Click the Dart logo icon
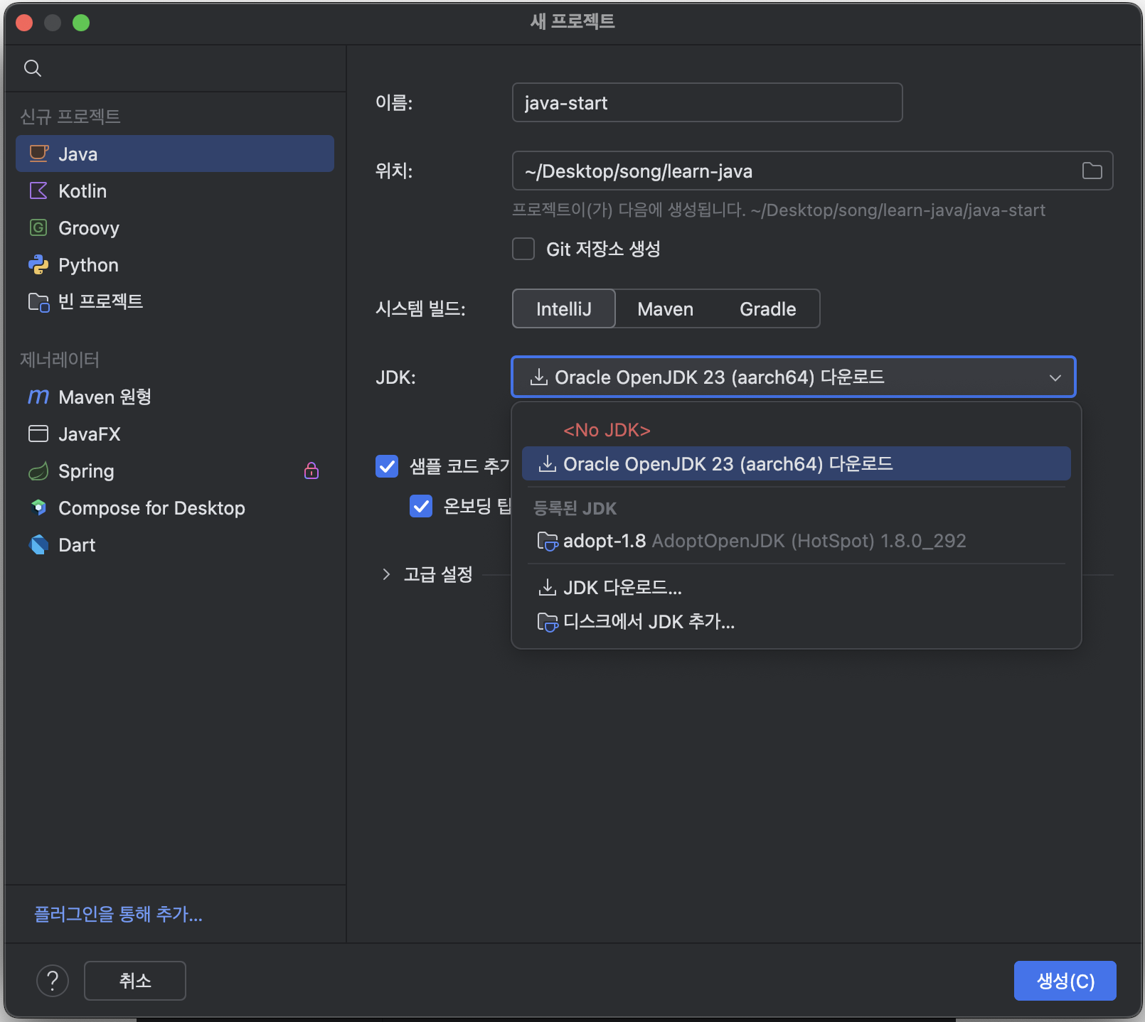The height and width of the screenshot is (1022, 1145). [x=38, y=544]
